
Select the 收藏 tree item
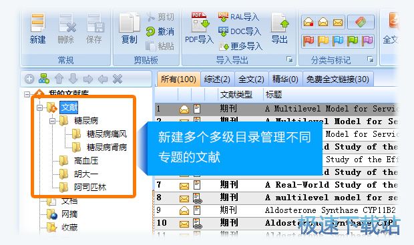pyautogui.click(x=69, y=227)
